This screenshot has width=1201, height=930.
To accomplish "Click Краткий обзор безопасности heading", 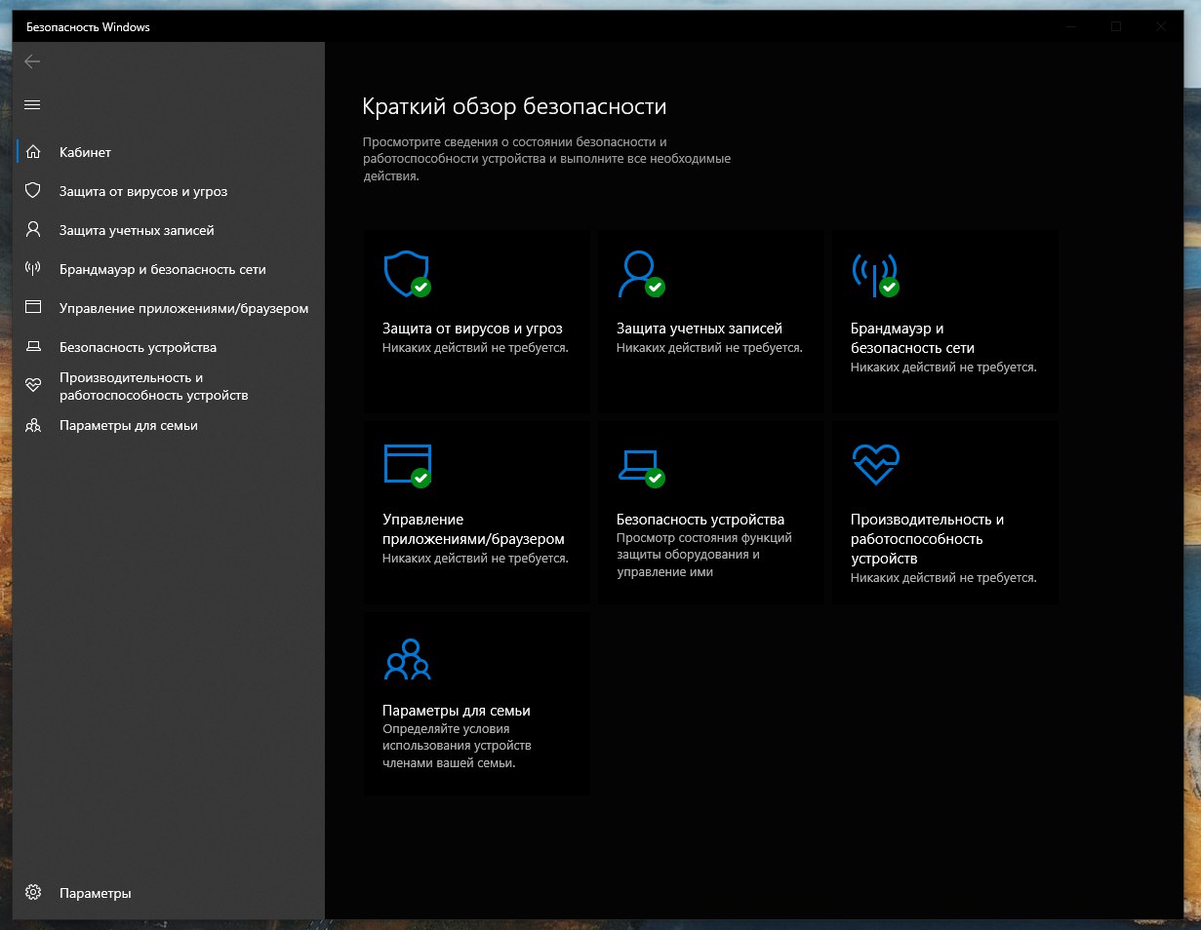I will [514, 106].
